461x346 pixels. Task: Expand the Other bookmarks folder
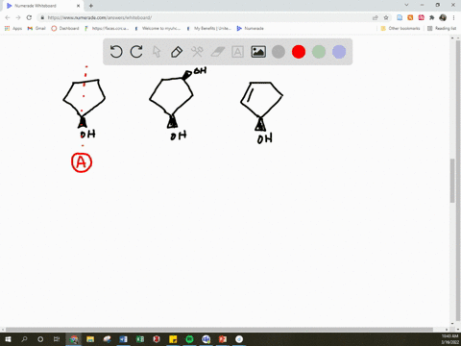[400, 28]
